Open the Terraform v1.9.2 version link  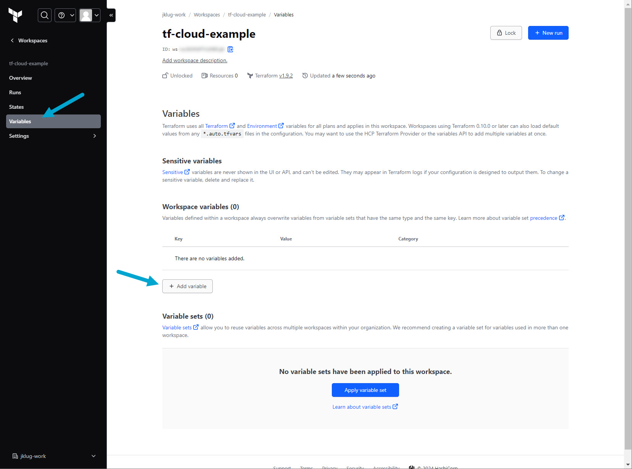coord(286,76)
